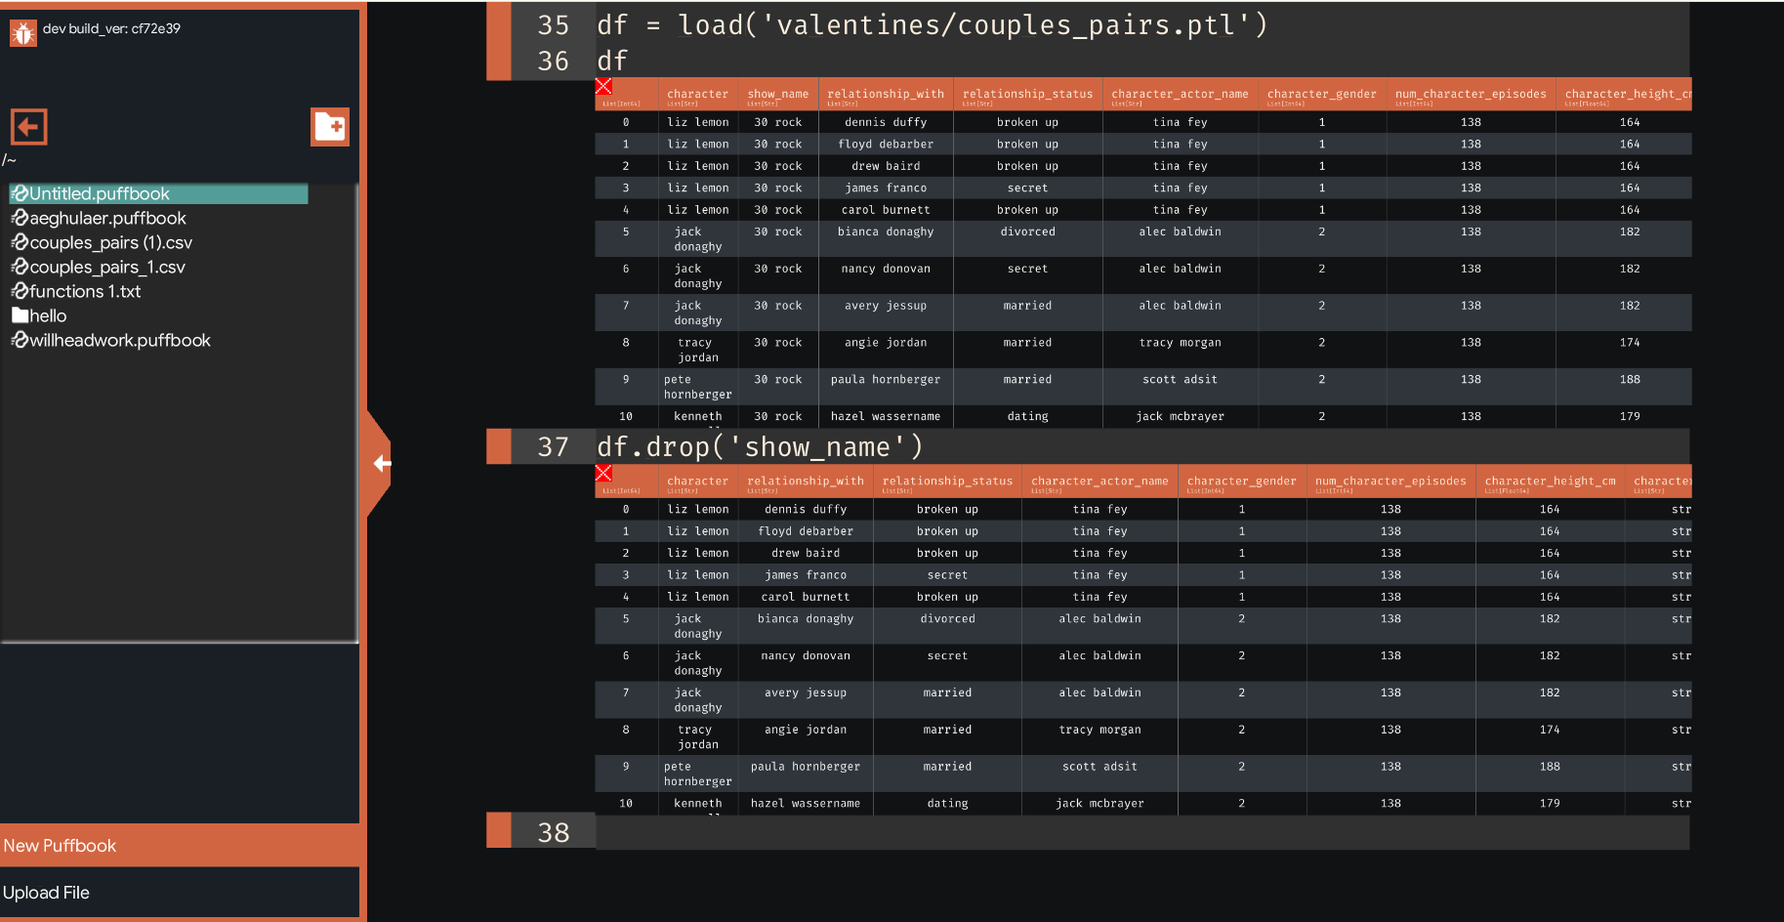1784x922 pixels.
Task: Click height value 174 in second table
Action: (1550, 730)
